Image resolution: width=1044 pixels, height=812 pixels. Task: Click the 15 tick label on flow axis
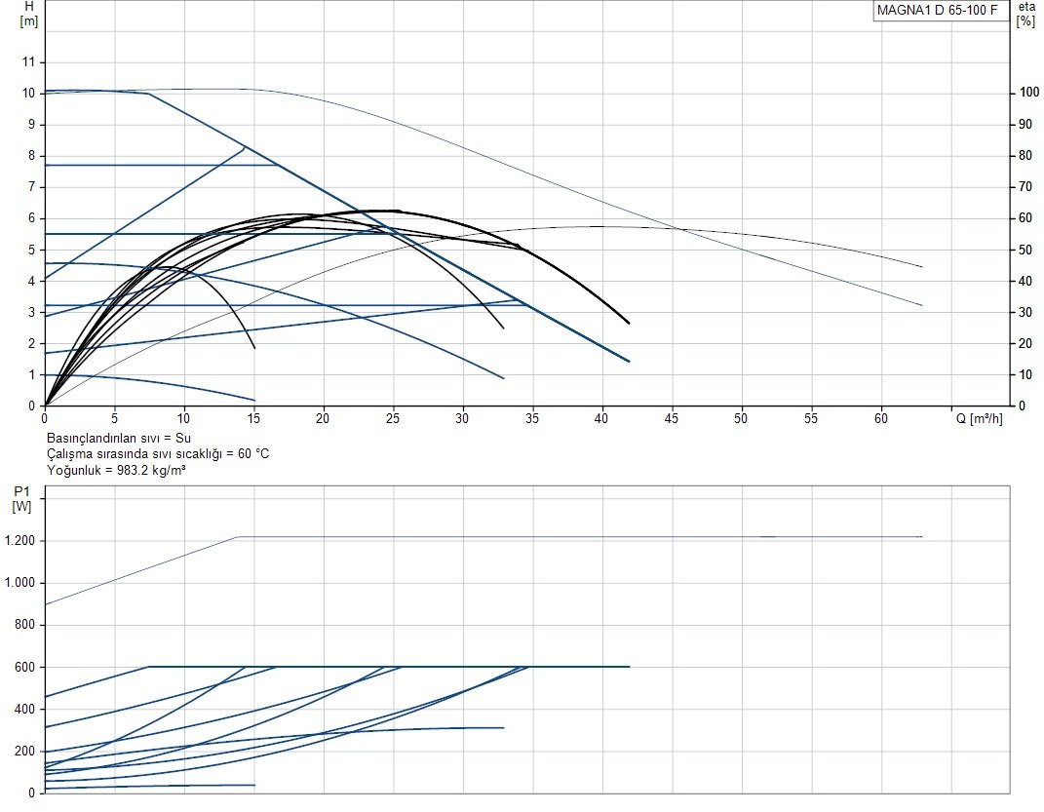253,418
